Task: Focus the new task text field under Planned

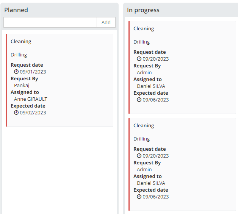Action: click(x=50, y=22)
